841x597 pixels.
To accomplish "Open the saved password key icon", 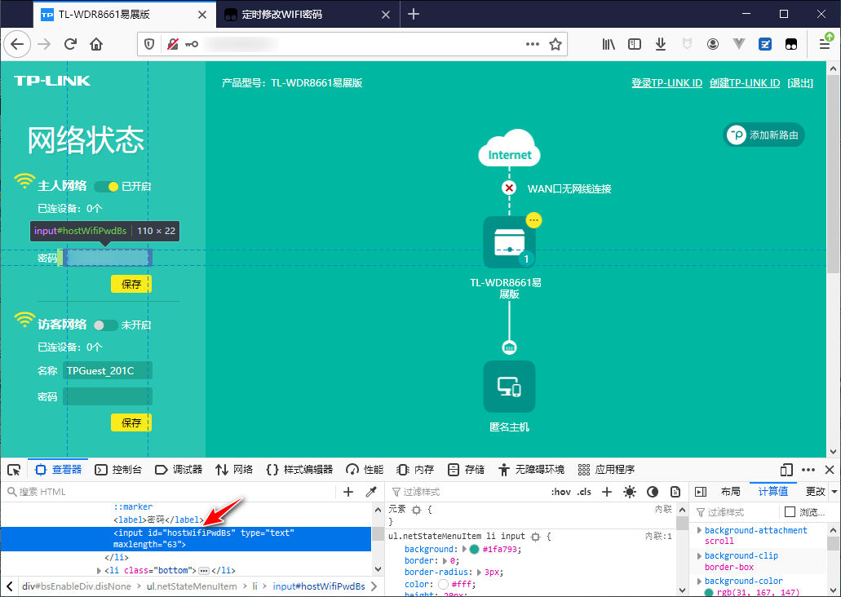I will click(x=192, y=45).
